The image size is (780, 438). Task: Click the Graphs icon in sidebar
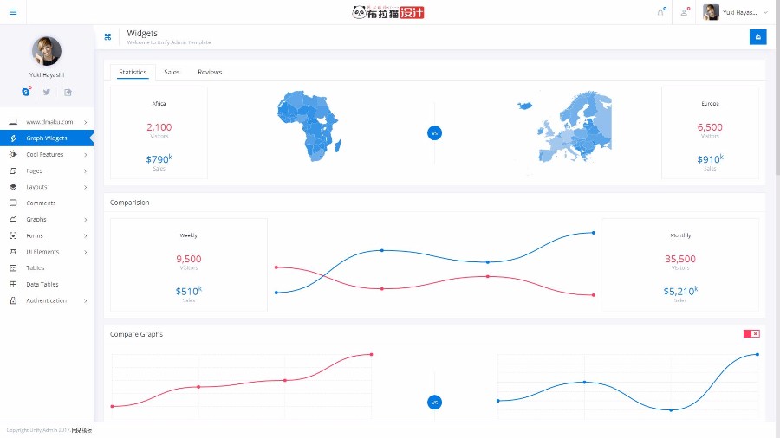(13, 220)
